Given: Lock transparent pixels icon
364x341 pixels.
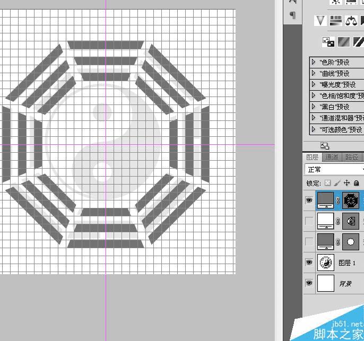Looking at the screenshot, I should pyautogui.click(x=327, y=183).
